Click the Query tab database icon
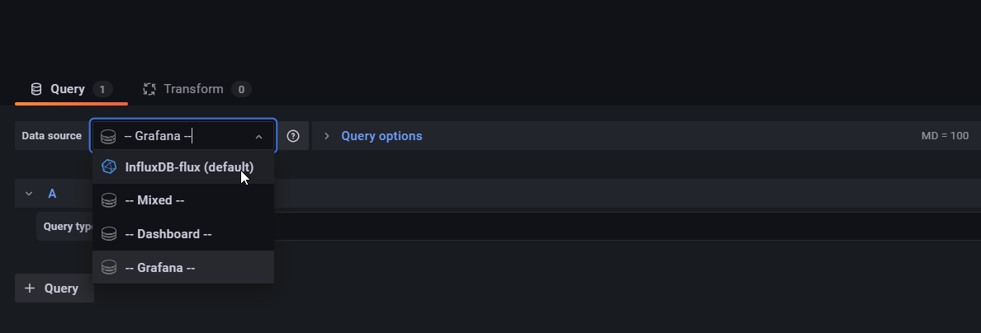Viewport: 981px width, 333px height. (36, 89)
